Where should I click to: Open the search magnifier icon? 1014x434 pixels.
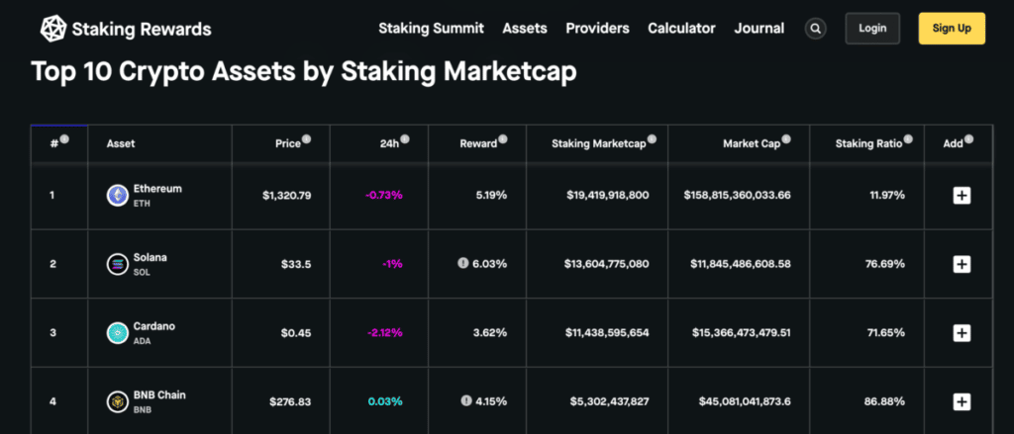[816, 29]
